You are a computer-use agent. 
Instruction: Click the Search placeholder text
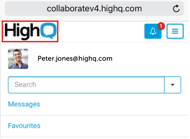(25, 85)
